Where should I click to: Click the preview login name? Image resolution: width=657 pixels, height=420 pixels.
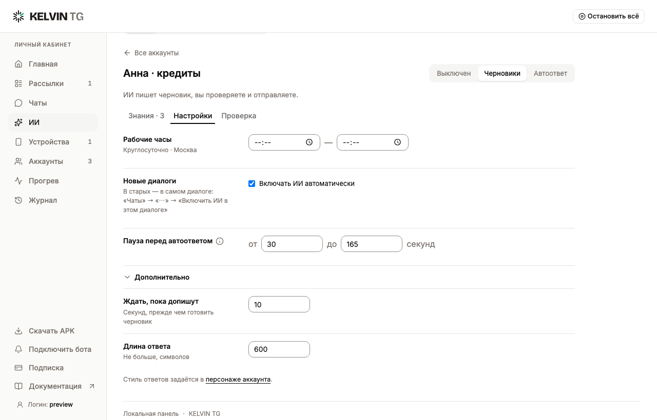point(61,405)
